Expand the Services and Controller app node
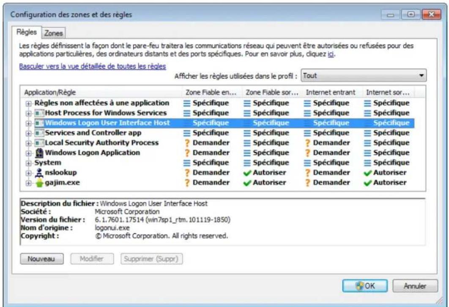Screen dimensions: 449x307 28,134
